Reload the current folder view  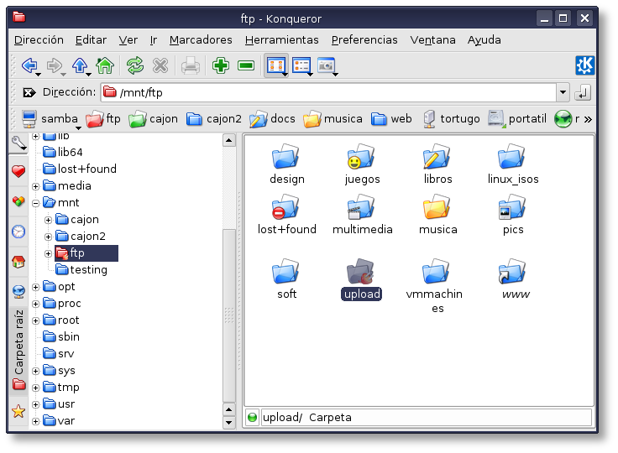coord(135,65)
